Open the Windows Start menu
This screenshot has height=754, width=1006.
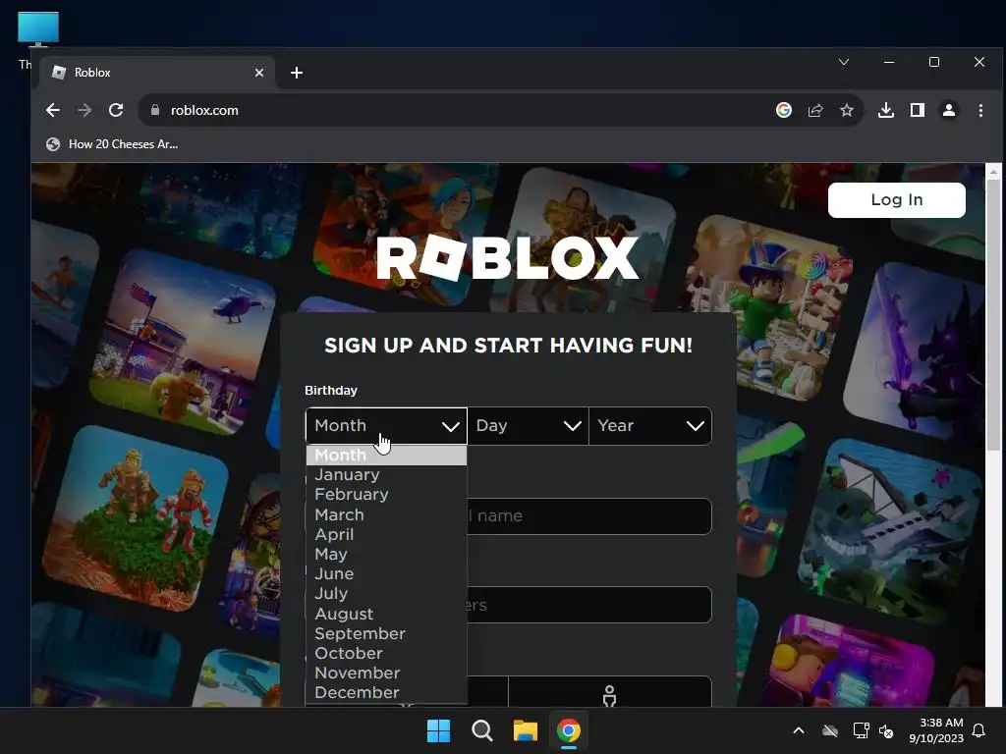click(x=439, y=730)
